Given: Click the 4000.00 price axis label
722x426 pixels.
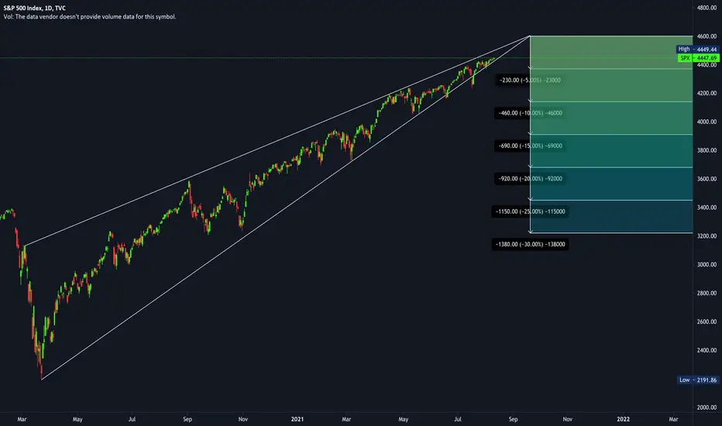Looking at the screenshot, I should click(x=707, y=122).
